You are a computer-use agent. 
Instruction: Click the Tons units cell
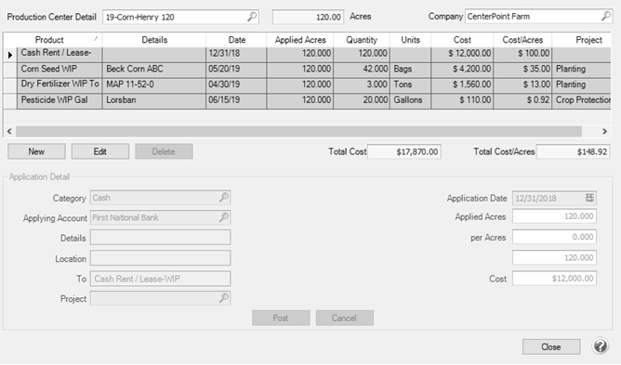[x=411, y=85]
